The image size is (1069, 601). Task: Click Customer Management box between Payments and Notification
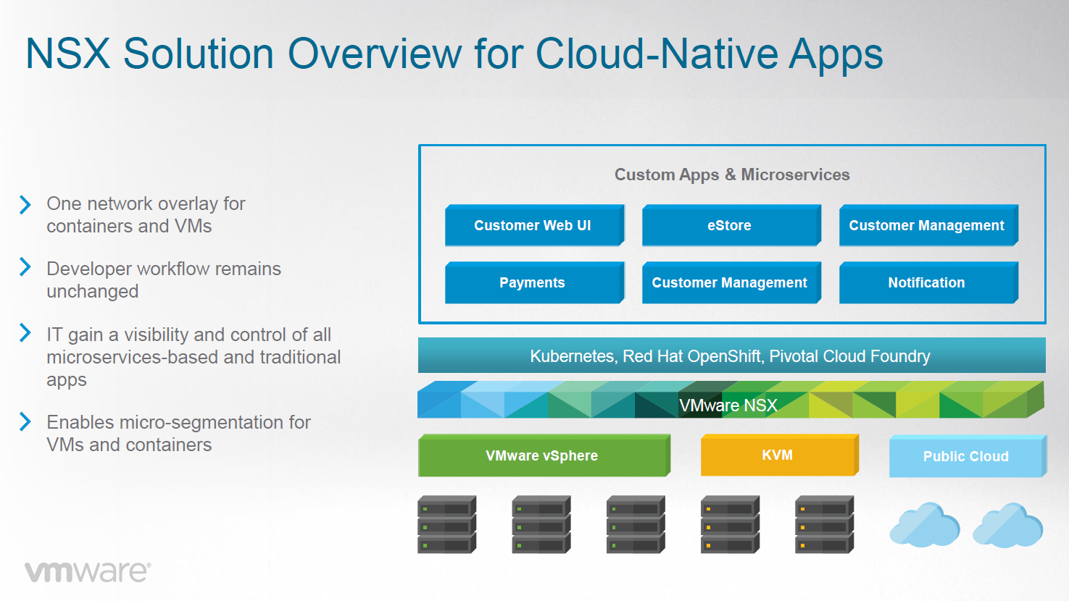(731, 282)
